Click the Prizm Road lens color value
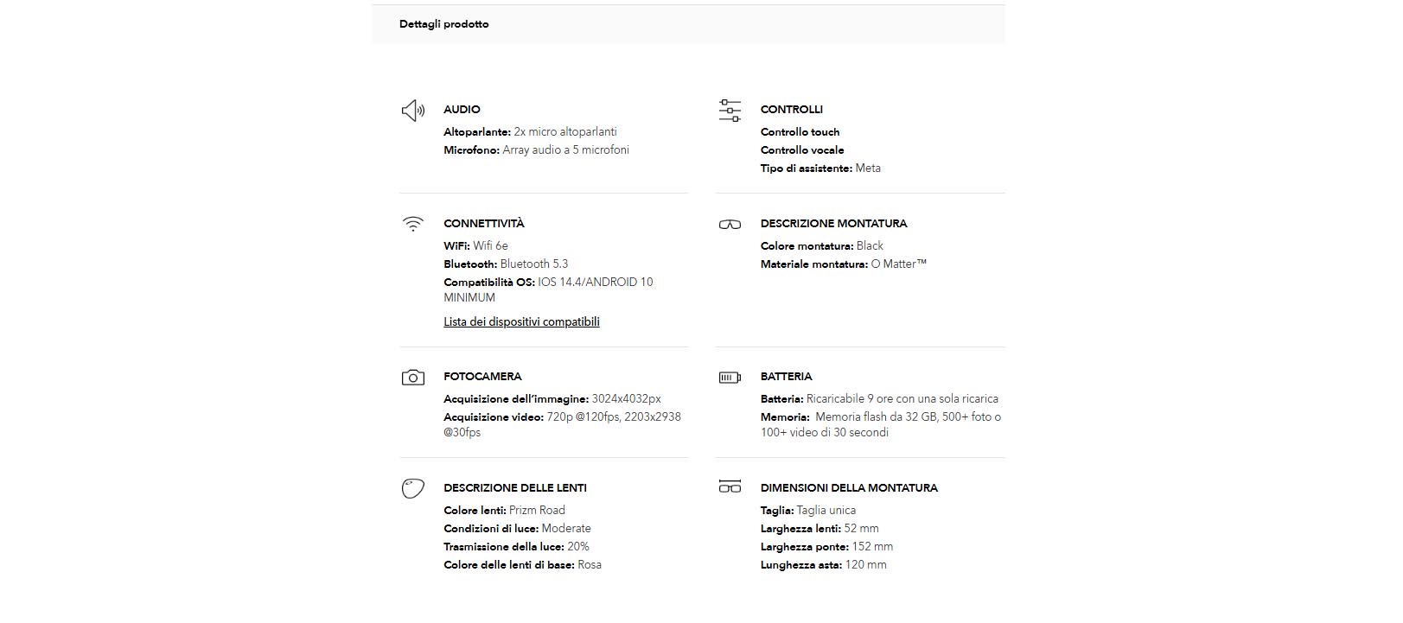The height and width of the screenshot is (623, 1403). coord(537,511)
